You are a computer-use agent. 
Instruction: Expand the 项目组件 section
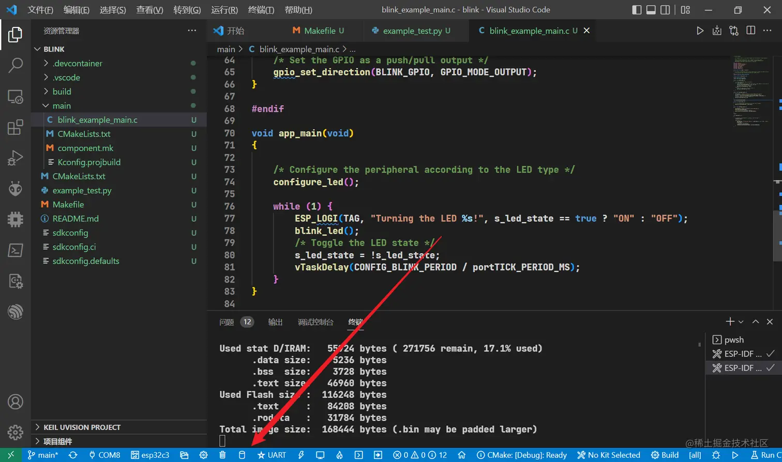pyautogui.click(x=119, y=441)
